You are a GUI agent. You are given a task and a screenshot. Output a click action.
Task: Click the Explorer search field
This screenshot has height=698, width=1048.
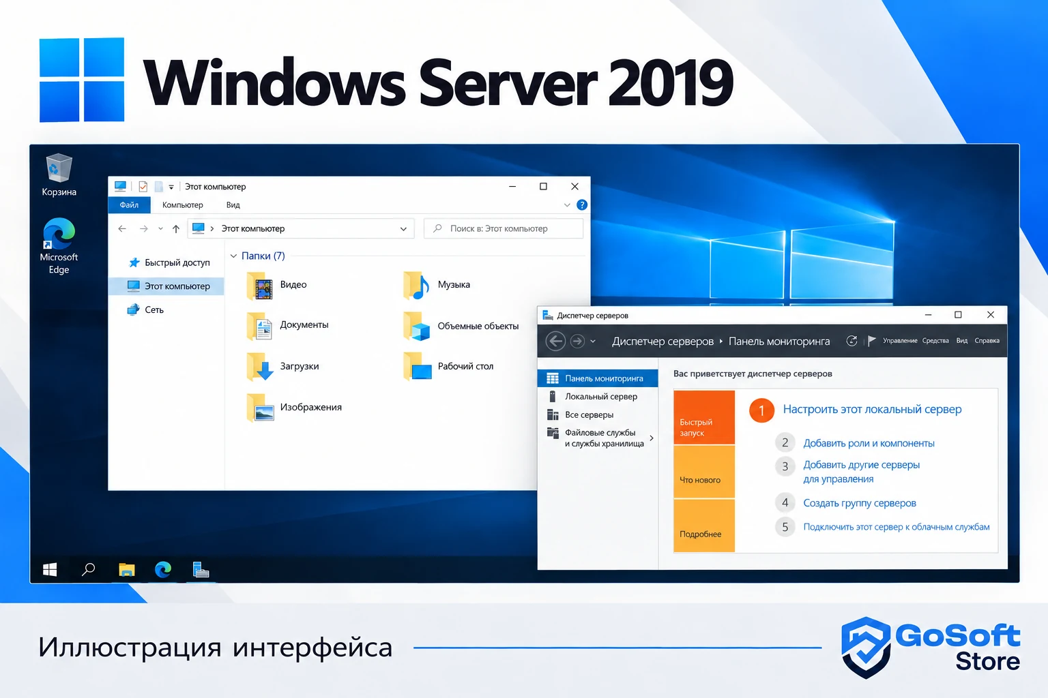click(504, 228)
